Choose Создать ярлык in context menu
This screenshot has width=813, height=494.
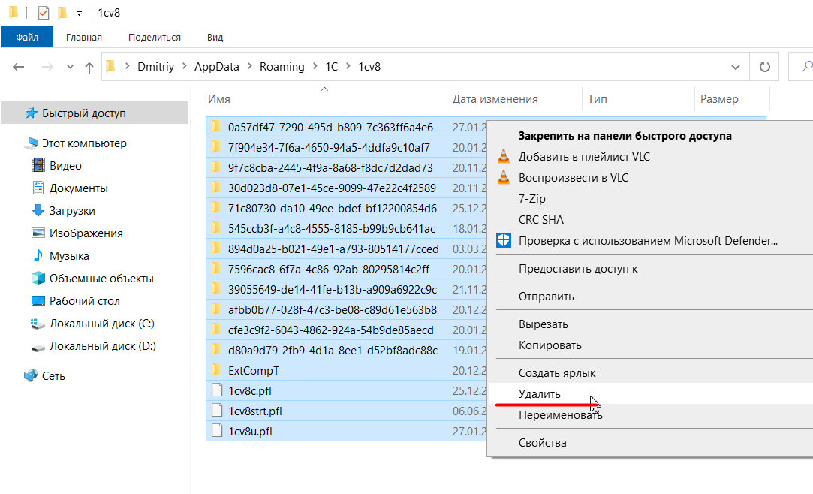(x=557, y=373)
